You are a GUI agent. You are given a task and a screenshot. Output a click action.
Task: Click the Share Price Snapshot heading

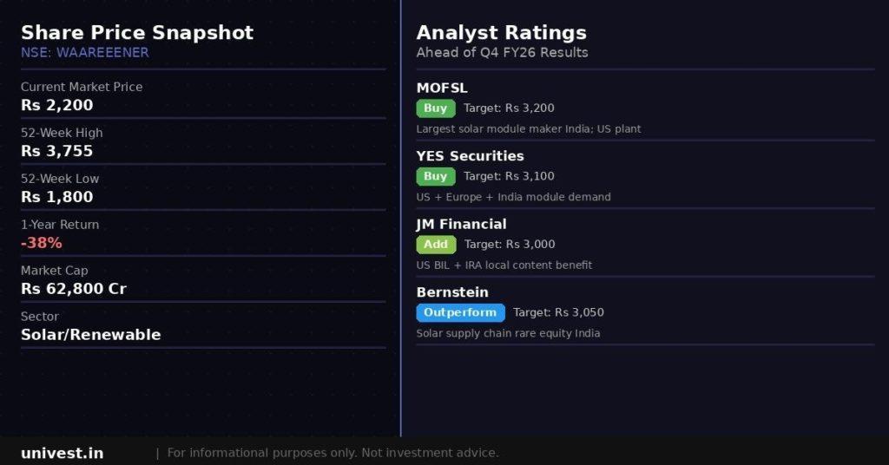pos(137,32)
